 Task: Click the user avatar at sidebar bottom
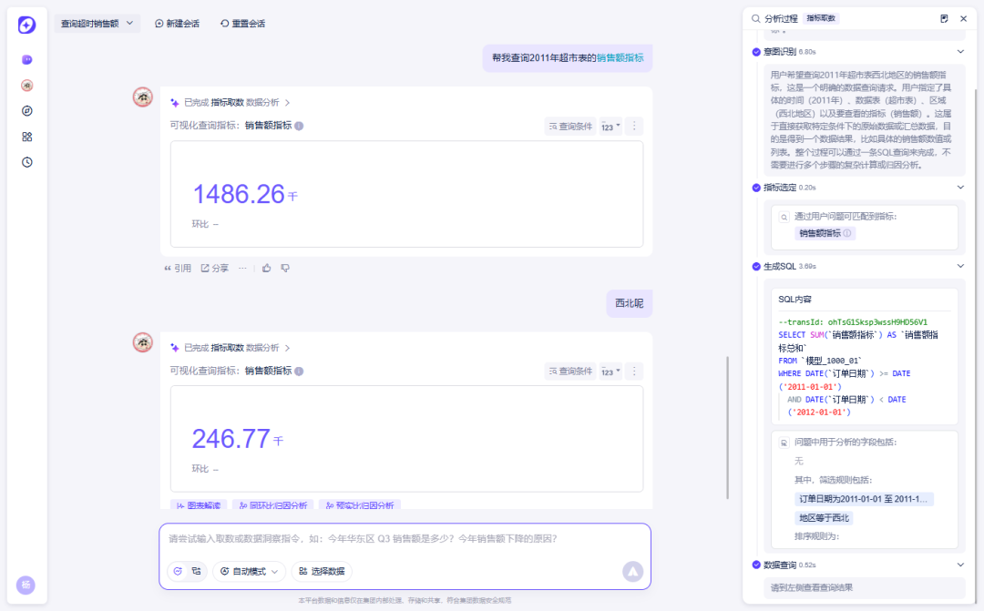26,586
